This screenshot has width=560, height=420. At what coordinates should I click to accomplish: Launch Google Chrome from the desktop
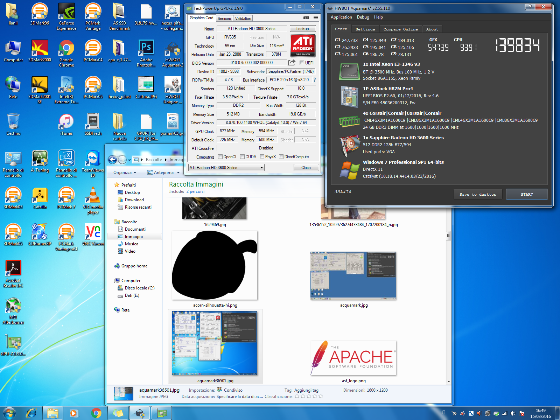[66, 53]
